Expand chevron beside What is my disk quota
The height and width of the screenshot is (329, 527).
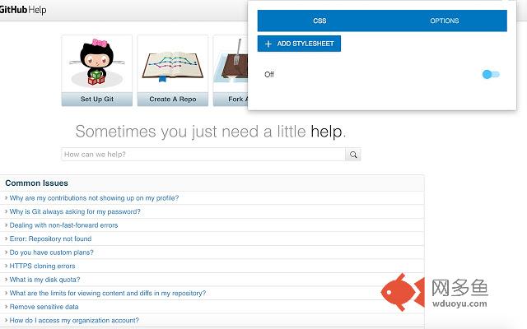pos(6,280)
